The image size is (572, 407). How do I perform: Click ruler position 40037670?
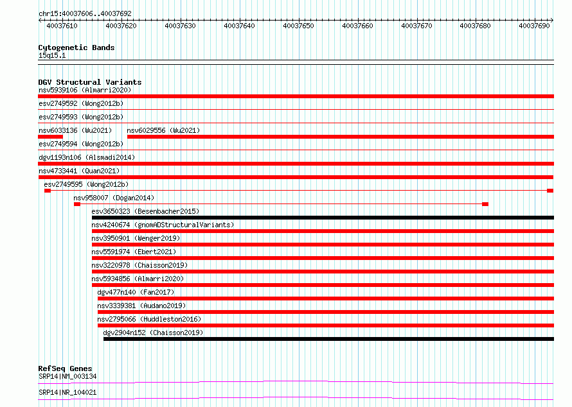click(x=416, y=26)
